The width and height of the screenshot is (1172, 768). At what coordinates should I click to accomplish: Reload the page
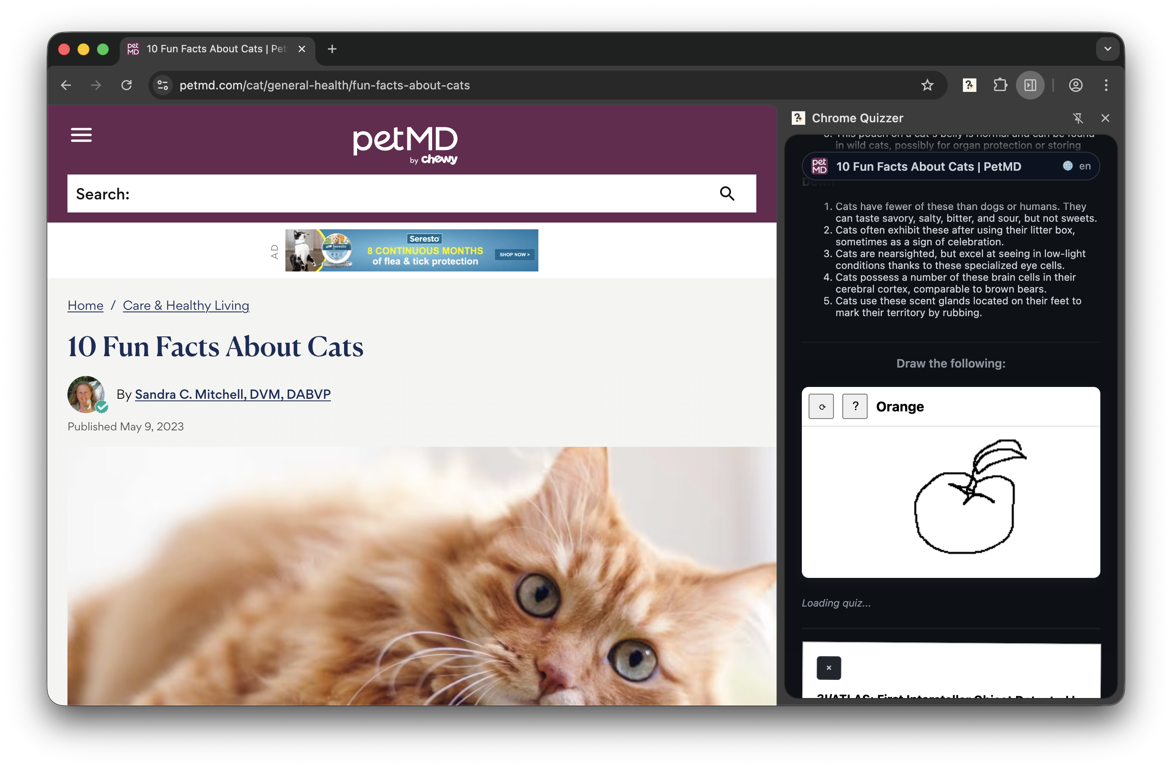[x=126, y=85]
